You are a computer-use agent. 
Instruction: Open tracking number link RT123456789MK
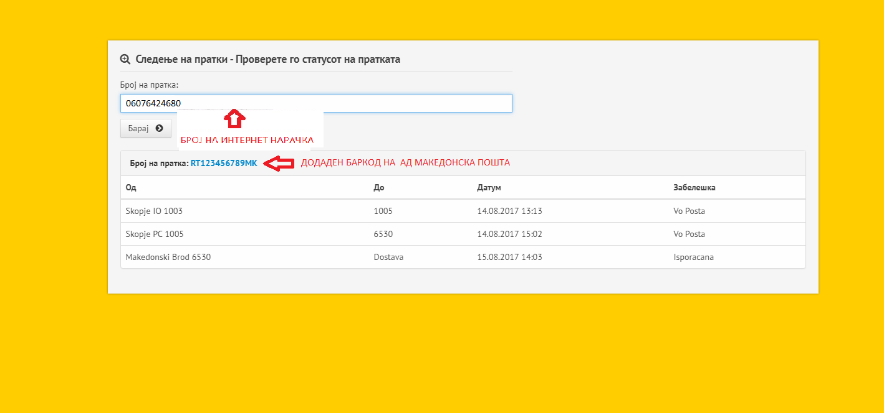(224, 163)
